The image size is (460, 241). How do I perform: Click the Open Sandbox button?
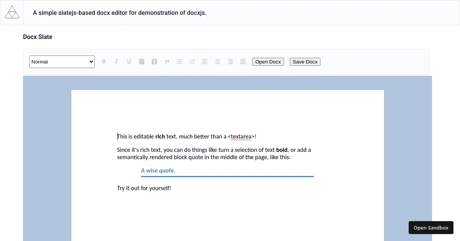click(431, 228)
